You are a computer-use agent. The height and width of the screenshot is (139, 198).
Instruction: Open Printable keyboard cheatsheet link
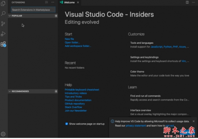pyautogui.click(x=82, y=90)
